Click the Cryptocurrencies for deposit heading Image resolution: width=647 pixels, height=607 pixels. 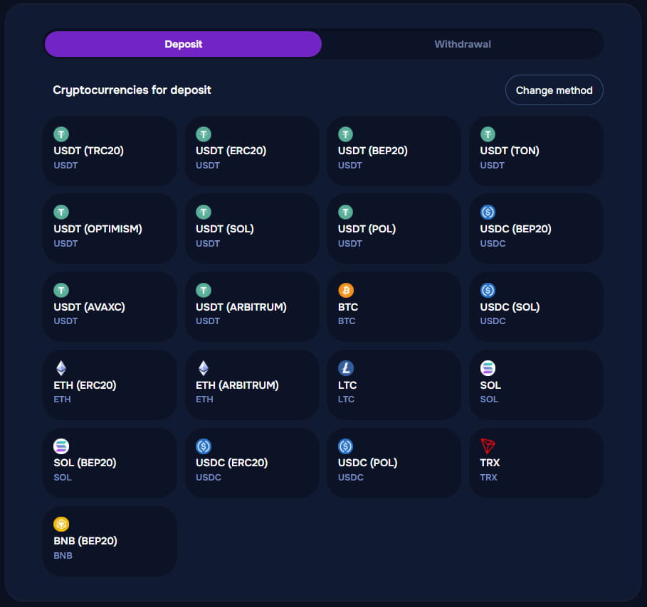[132, 90]
